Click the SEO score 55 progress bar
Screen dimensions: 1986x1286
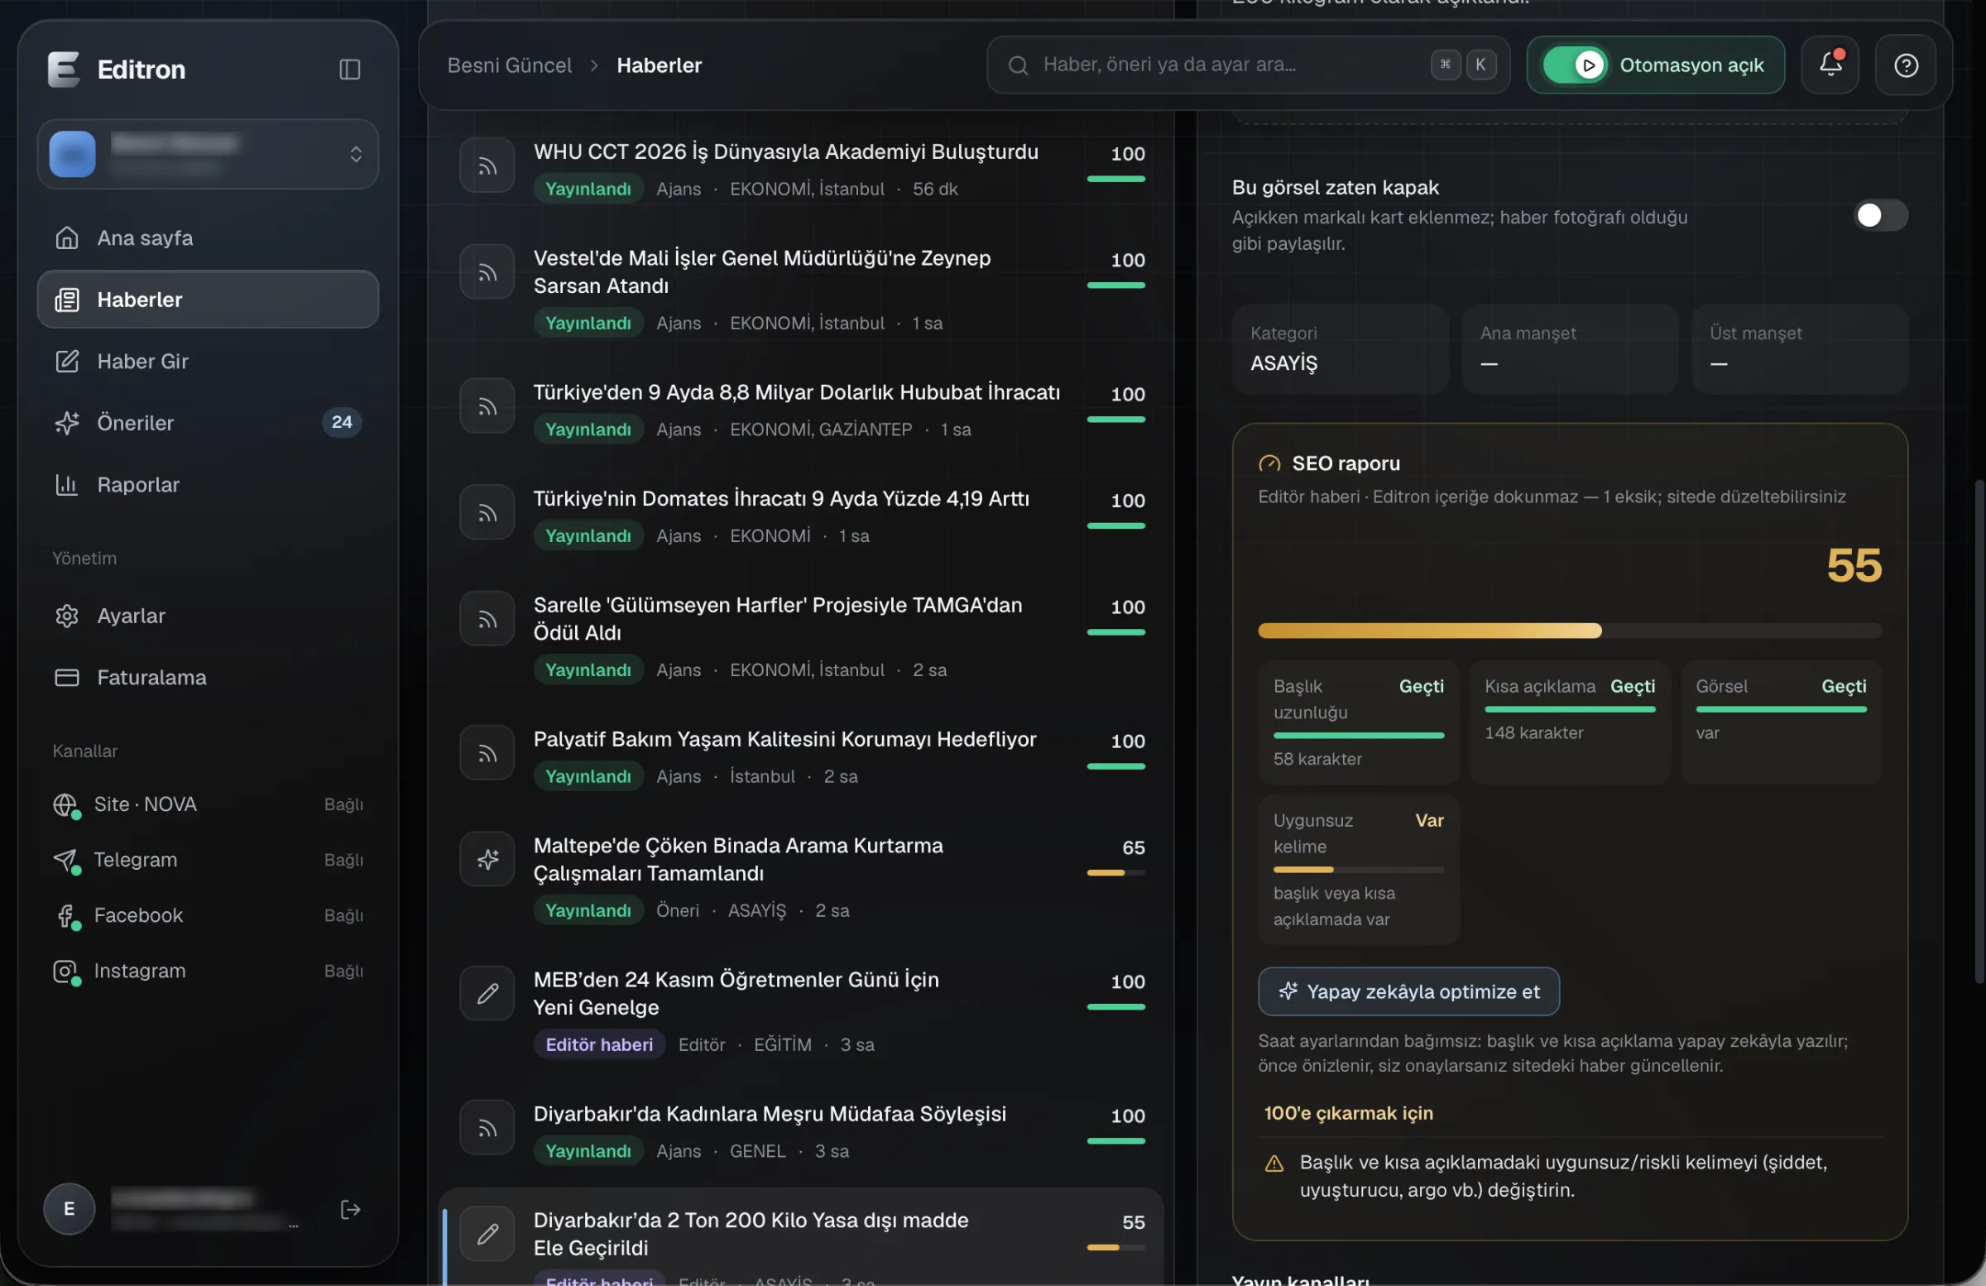(x=1570, y=631)
